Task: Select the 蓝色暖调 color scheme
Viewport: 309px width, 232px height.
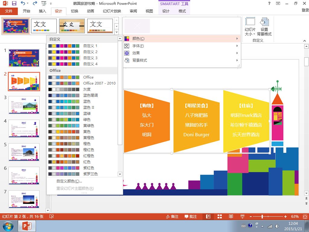Action: [x=82, y=95]
